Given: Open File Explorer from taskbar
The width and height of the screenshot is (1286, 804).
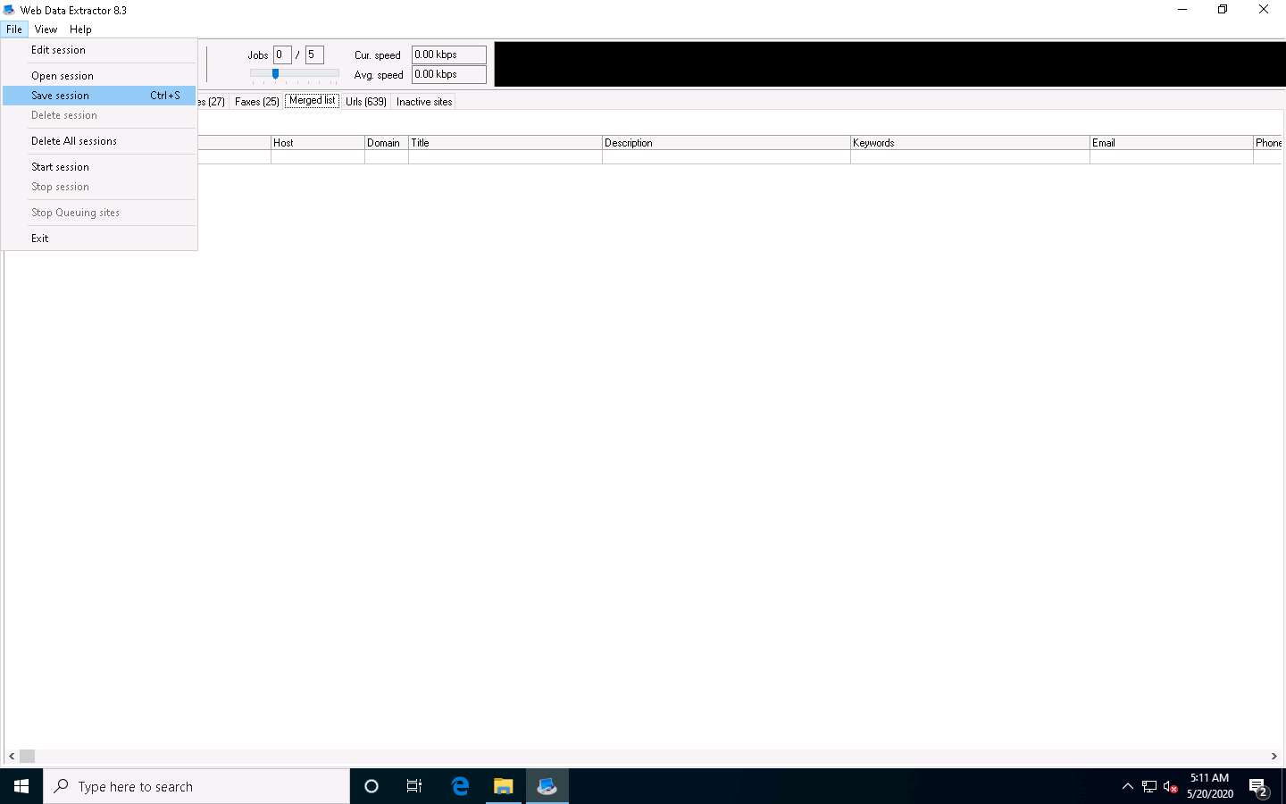Looking at the screenshot, I should click(x=504, y=786).
